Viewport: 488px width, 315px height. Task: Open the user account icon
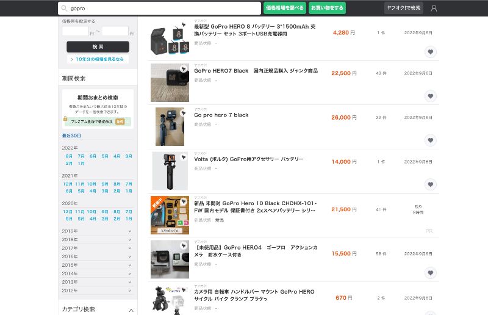[x=434, y=9]
